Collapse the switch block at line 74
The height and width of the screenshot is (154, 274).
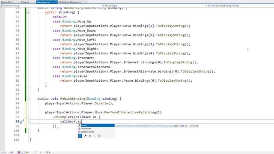[x=28, y=12]
